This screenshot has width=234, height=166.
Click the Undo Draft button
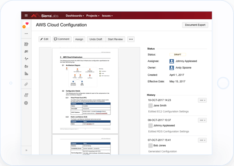(x=96, y=39)
